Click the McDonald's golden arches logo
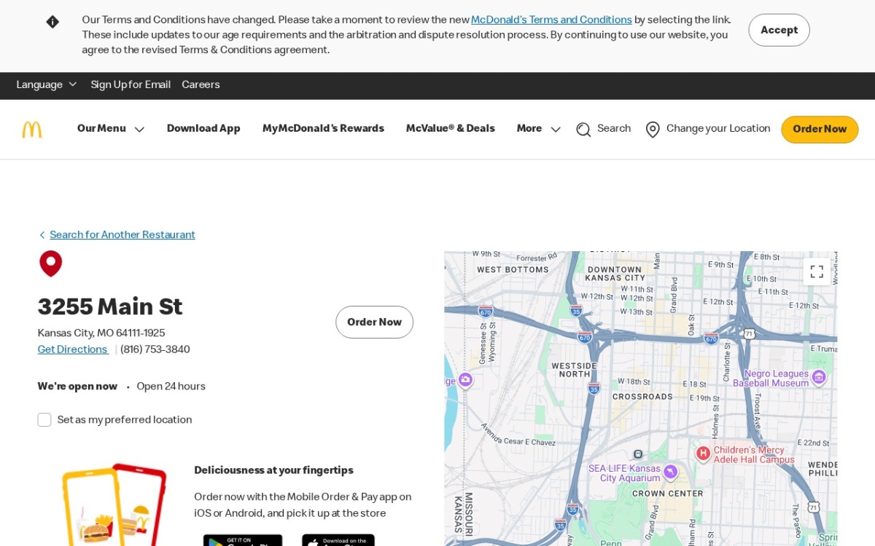 point(32,130)
